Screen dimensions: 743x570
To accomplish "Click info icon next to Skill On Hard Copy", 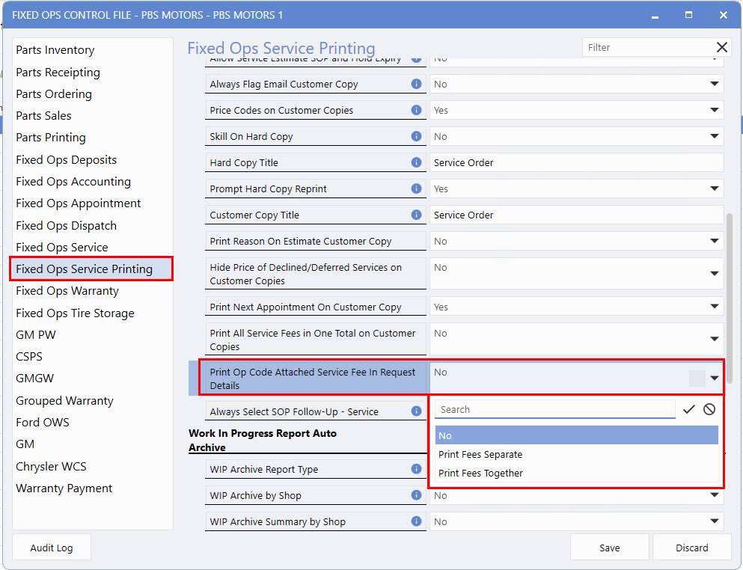I will pos(417,136).
